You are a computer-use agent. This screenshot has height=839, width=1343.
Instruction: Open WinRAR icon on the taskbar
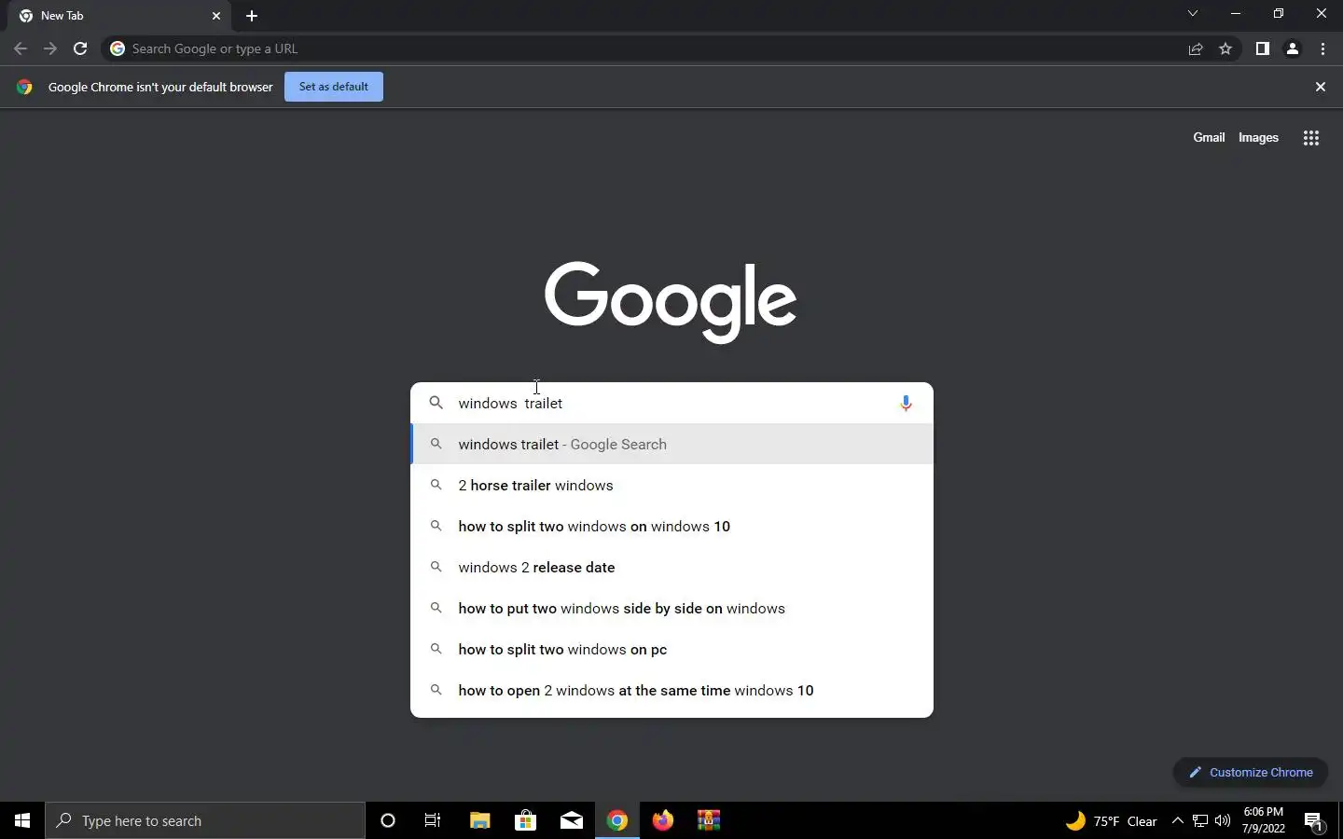pyautogui.click(x=709, y=820)
